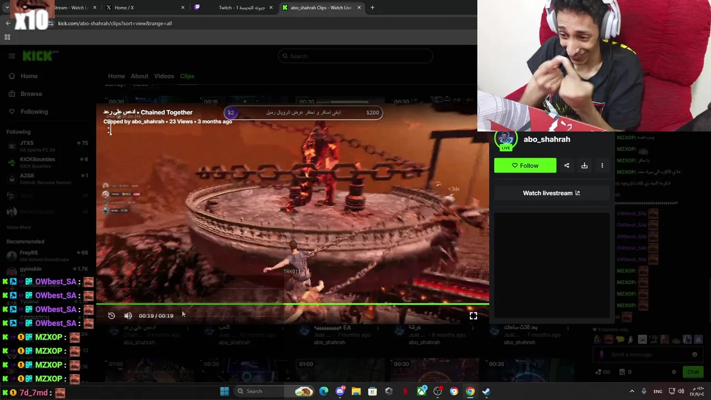Open the emoji picker in chat input
This screenshot has width=711, height=400.
(x=694, y=354)
